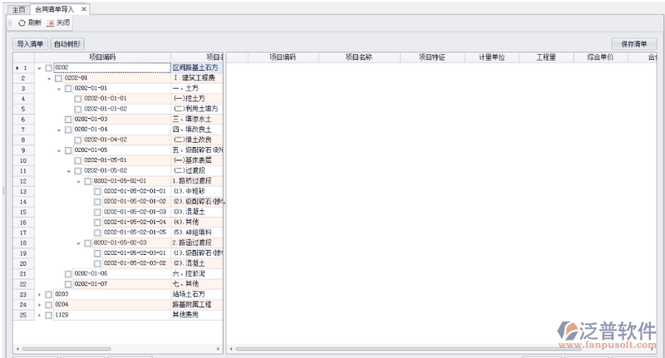The height and width of the screenshot is (358, 665).
Task: Click the 自动树形 button
Action: point(67,44)
